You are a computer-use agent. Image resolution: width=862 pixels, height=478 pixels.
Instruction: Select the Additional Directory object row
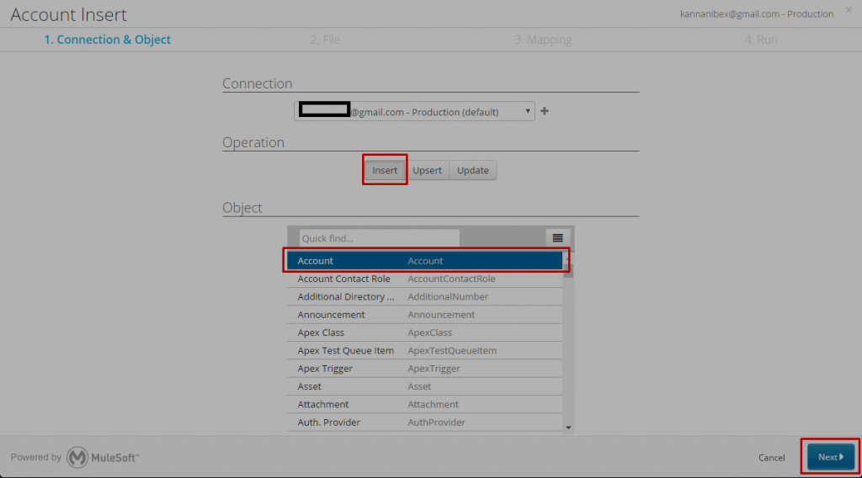[x=425, y=297]
